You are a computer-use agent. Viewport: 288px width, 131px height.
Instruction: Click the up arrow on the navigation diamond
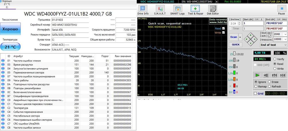pos(251,35)
